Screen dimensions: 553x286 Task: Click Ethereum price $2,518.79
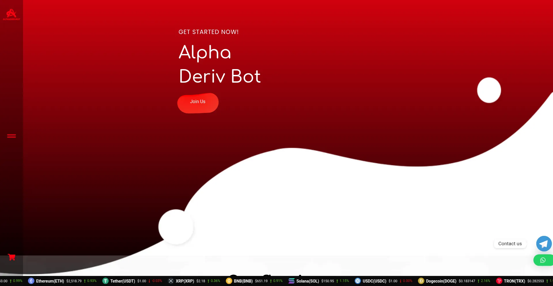click(x=74, y=281)
